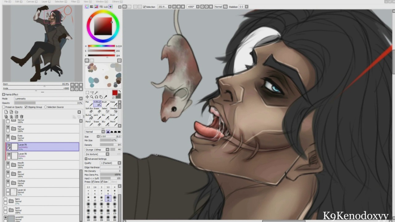
Task: Create a new layer folder
Action: 16,112
